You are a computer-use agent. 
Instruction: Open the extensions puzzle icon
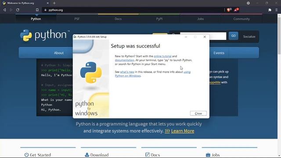point(270,10)
